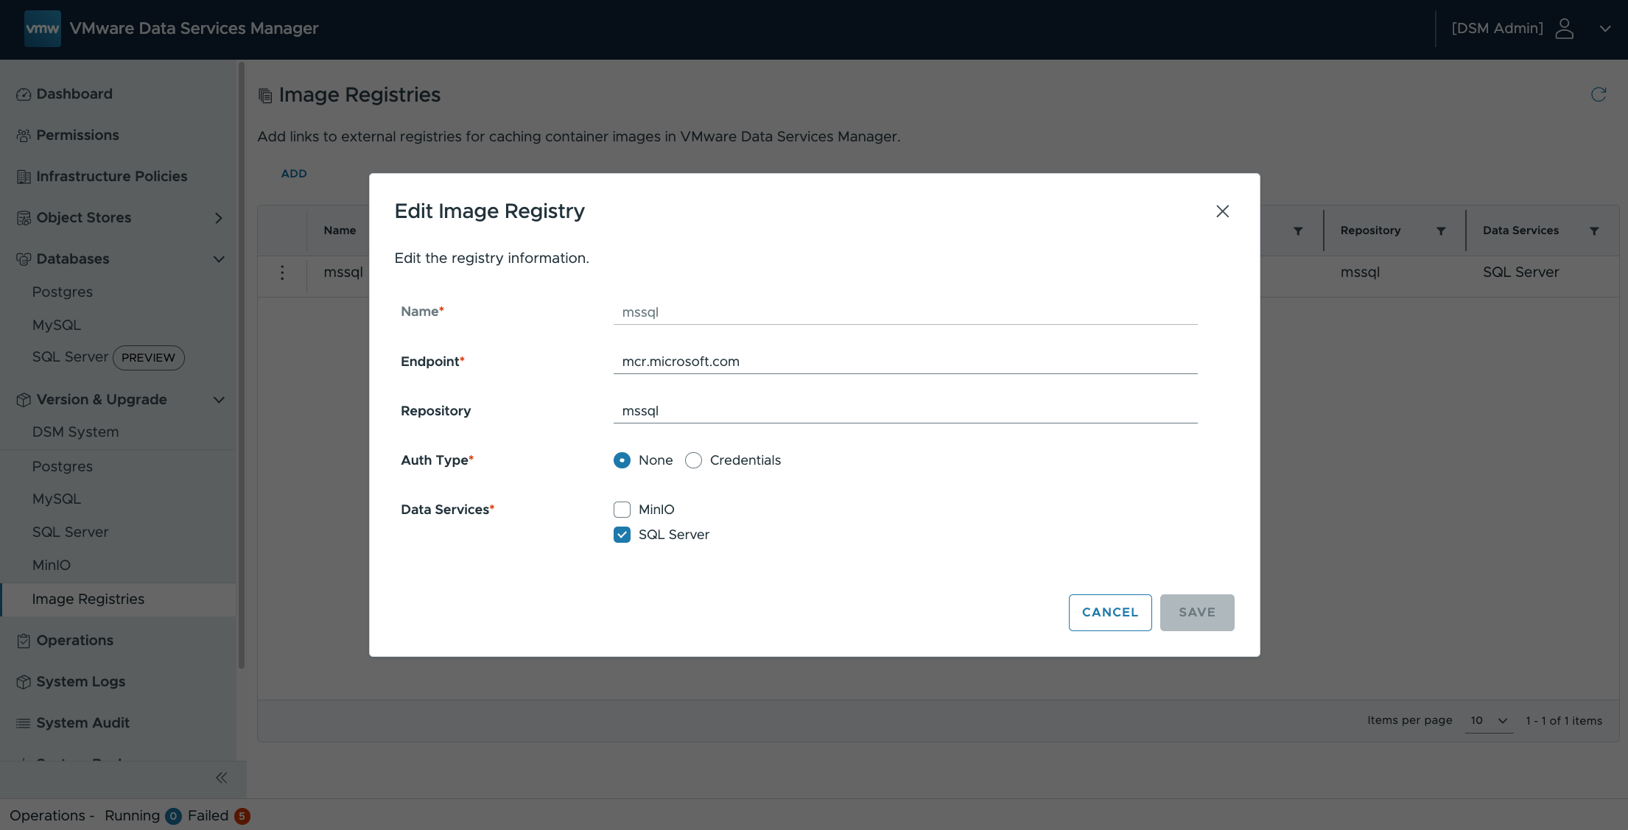Screen dimensions: 1628x830
Task: Expand the Object Stores sidebar section
Action: click(x=218, y=218)
